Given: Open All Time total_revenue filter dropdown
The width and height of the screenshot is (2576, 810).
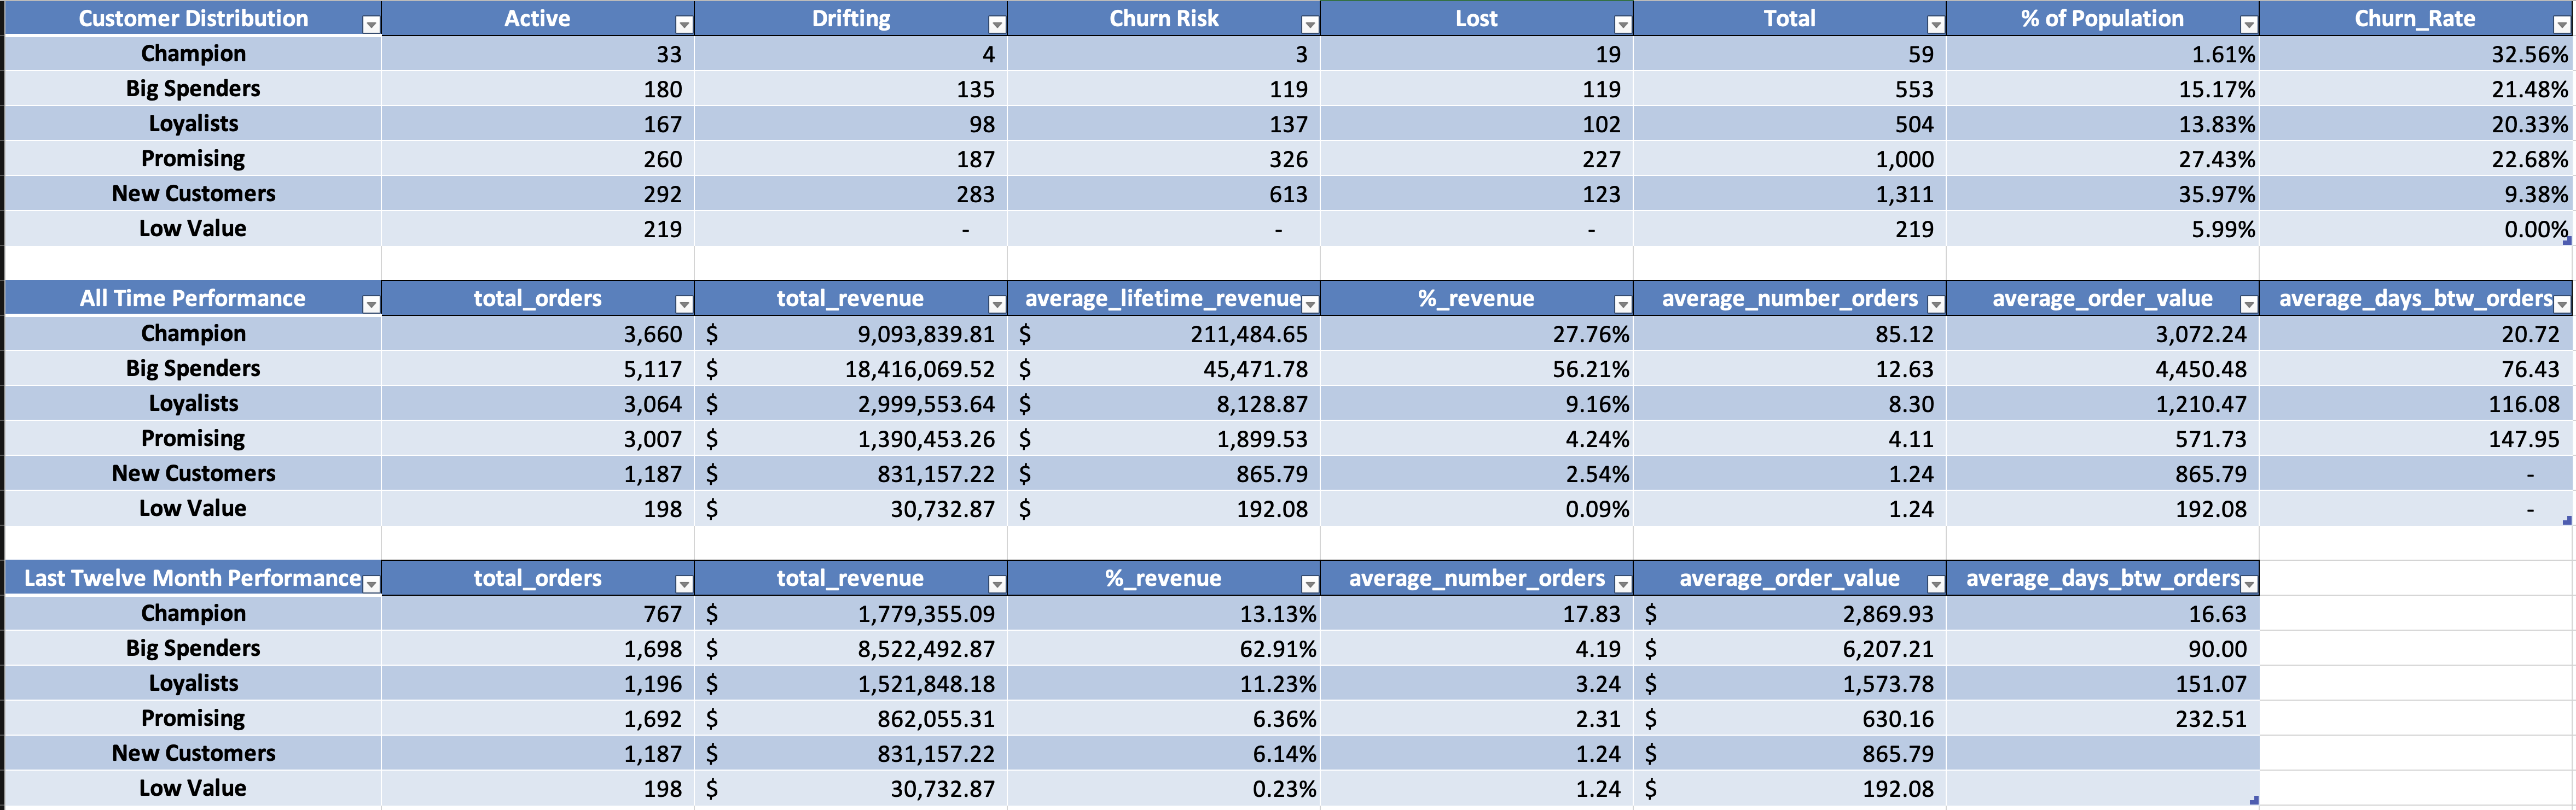Looking at the screenshot, I should point(997,304).
